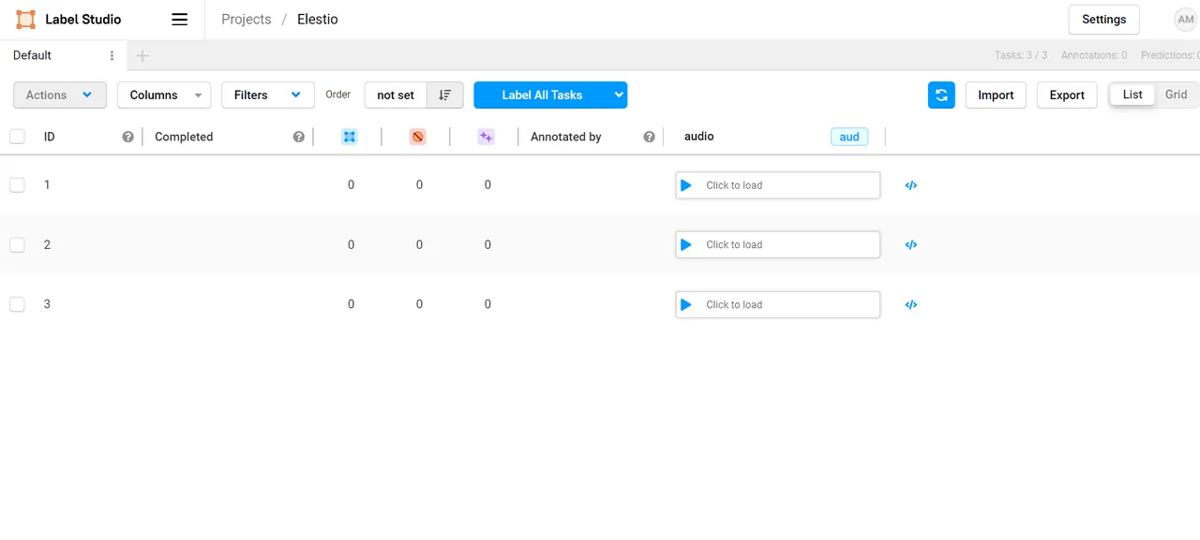Go to Projects breadcrumb
The image size is (1200, 540).
247,19
